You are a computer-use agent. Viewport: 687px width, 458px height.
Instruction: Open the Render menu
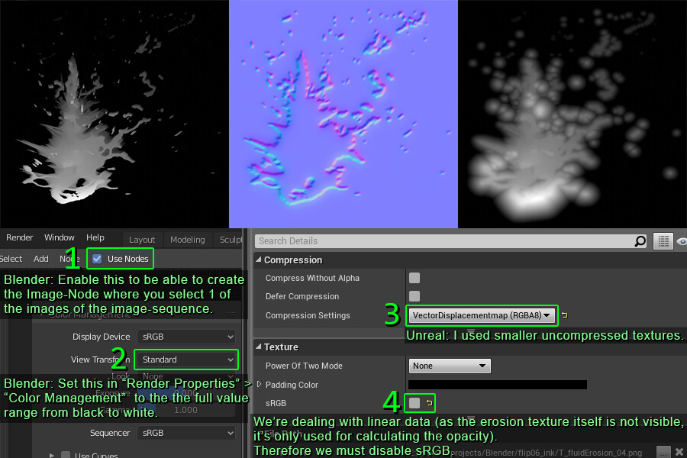pos(19,237)
